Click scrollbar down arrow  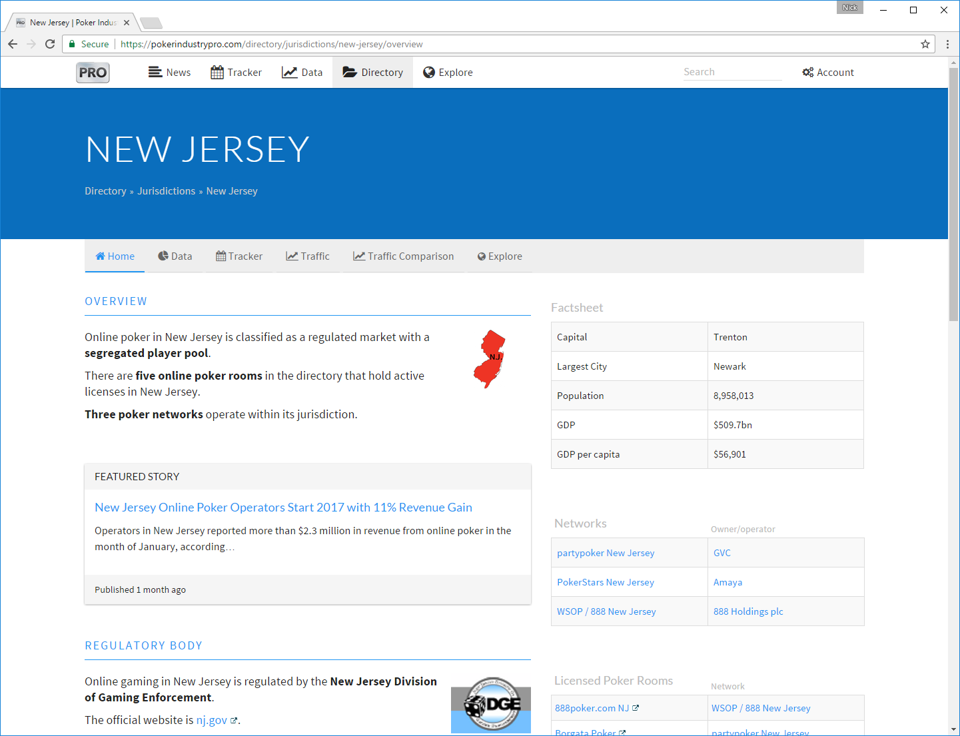pyautogui.click(x=954, y=729)
